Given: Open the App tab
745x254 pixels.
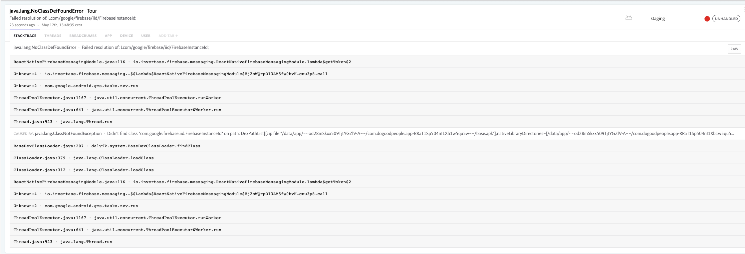Looking at the screenshot, I should tap(108, 36).
